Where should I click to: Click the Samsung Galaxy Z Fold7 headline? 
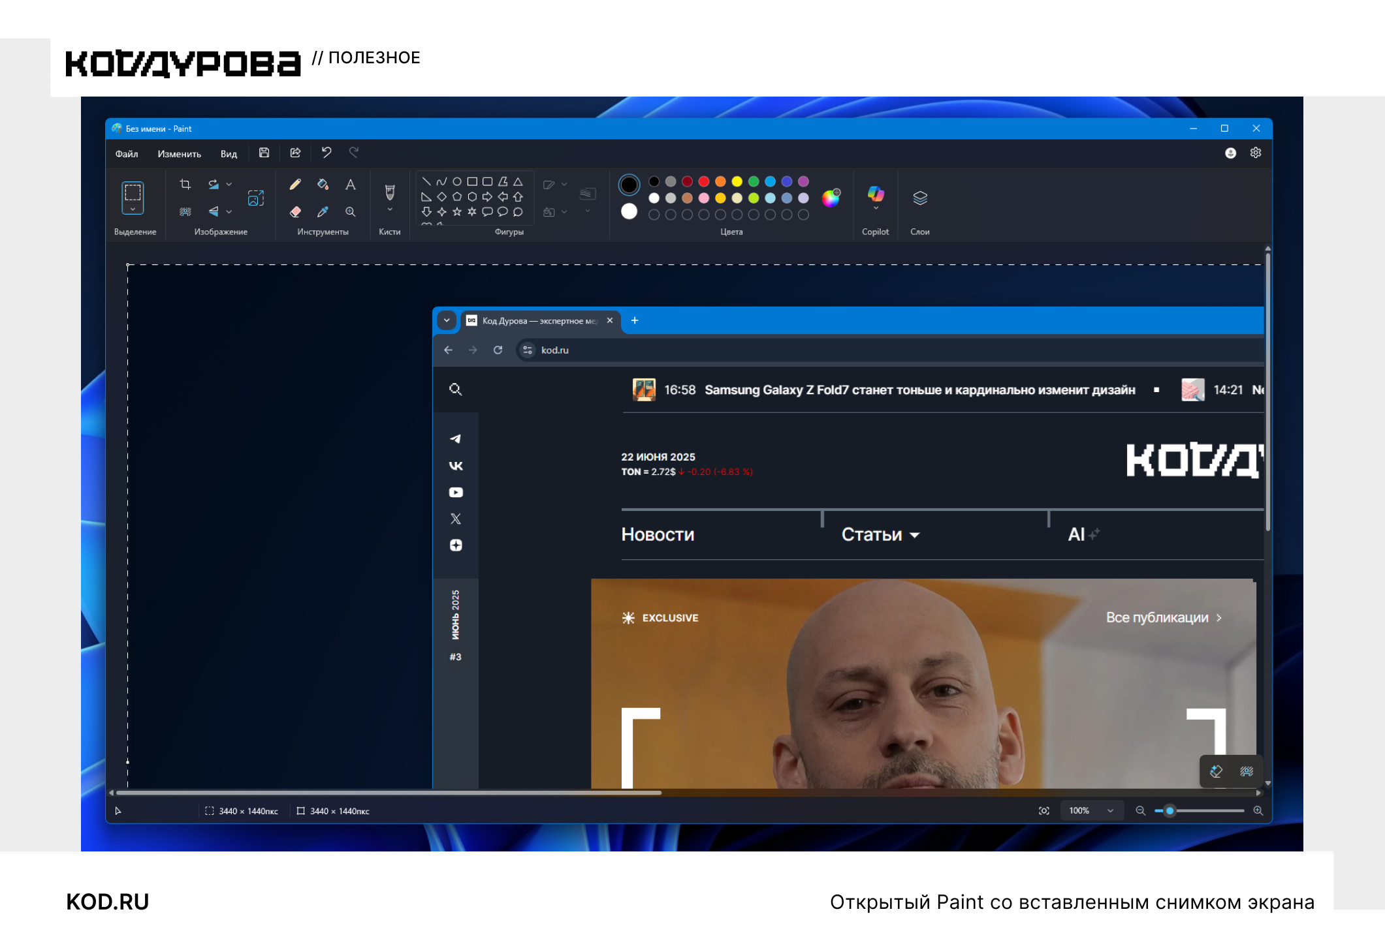click(919, 390)
